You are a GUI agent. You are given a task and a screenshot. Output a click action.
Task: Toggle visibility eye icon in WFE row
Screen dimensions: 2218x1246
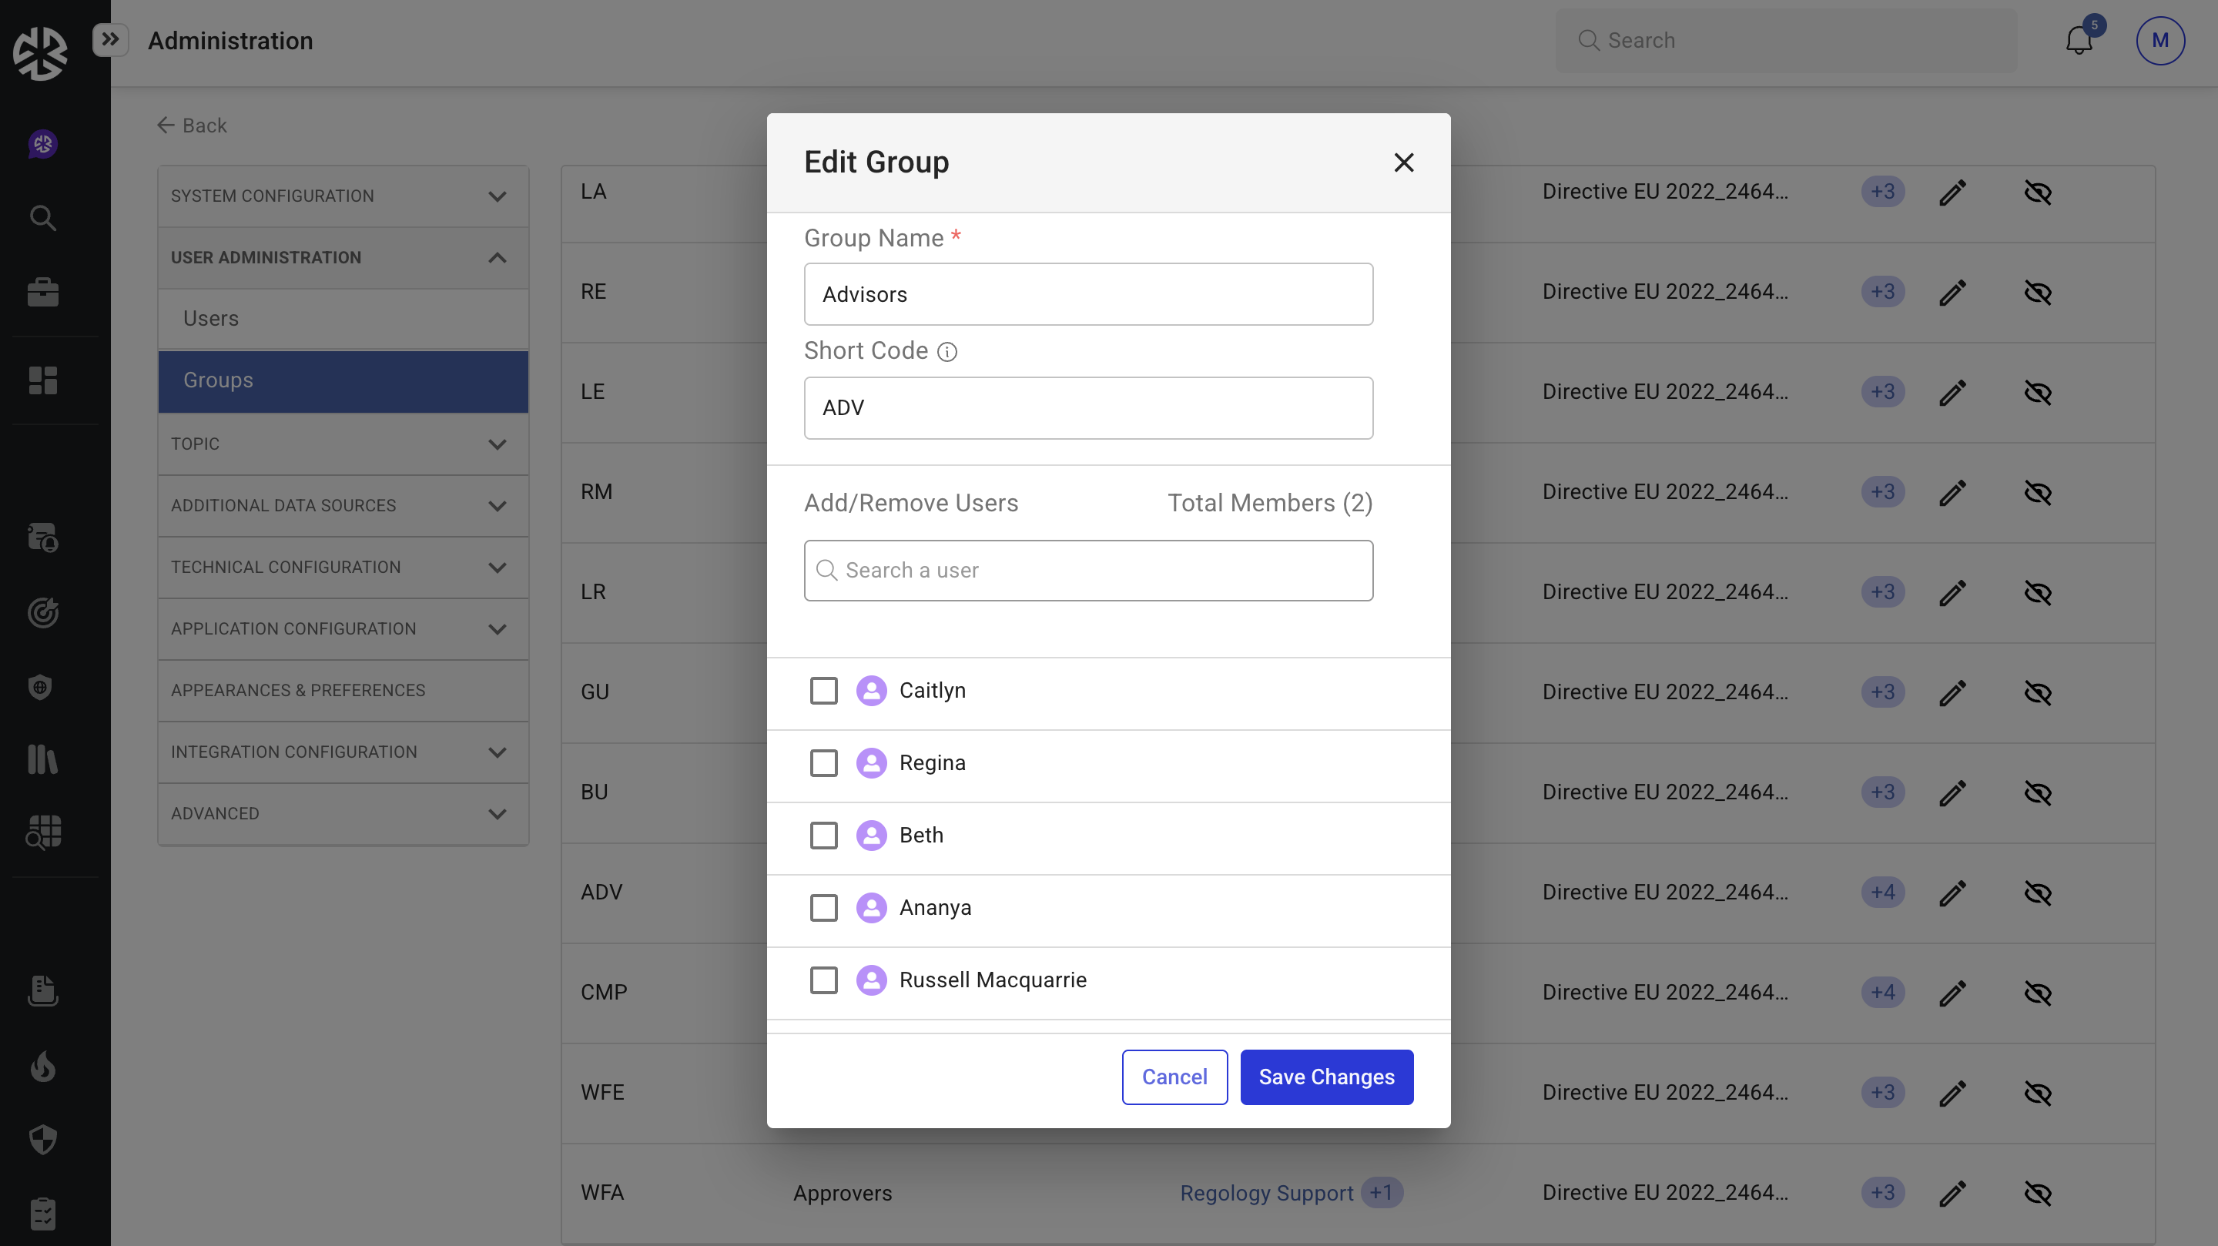(x=2037, y=1093)
